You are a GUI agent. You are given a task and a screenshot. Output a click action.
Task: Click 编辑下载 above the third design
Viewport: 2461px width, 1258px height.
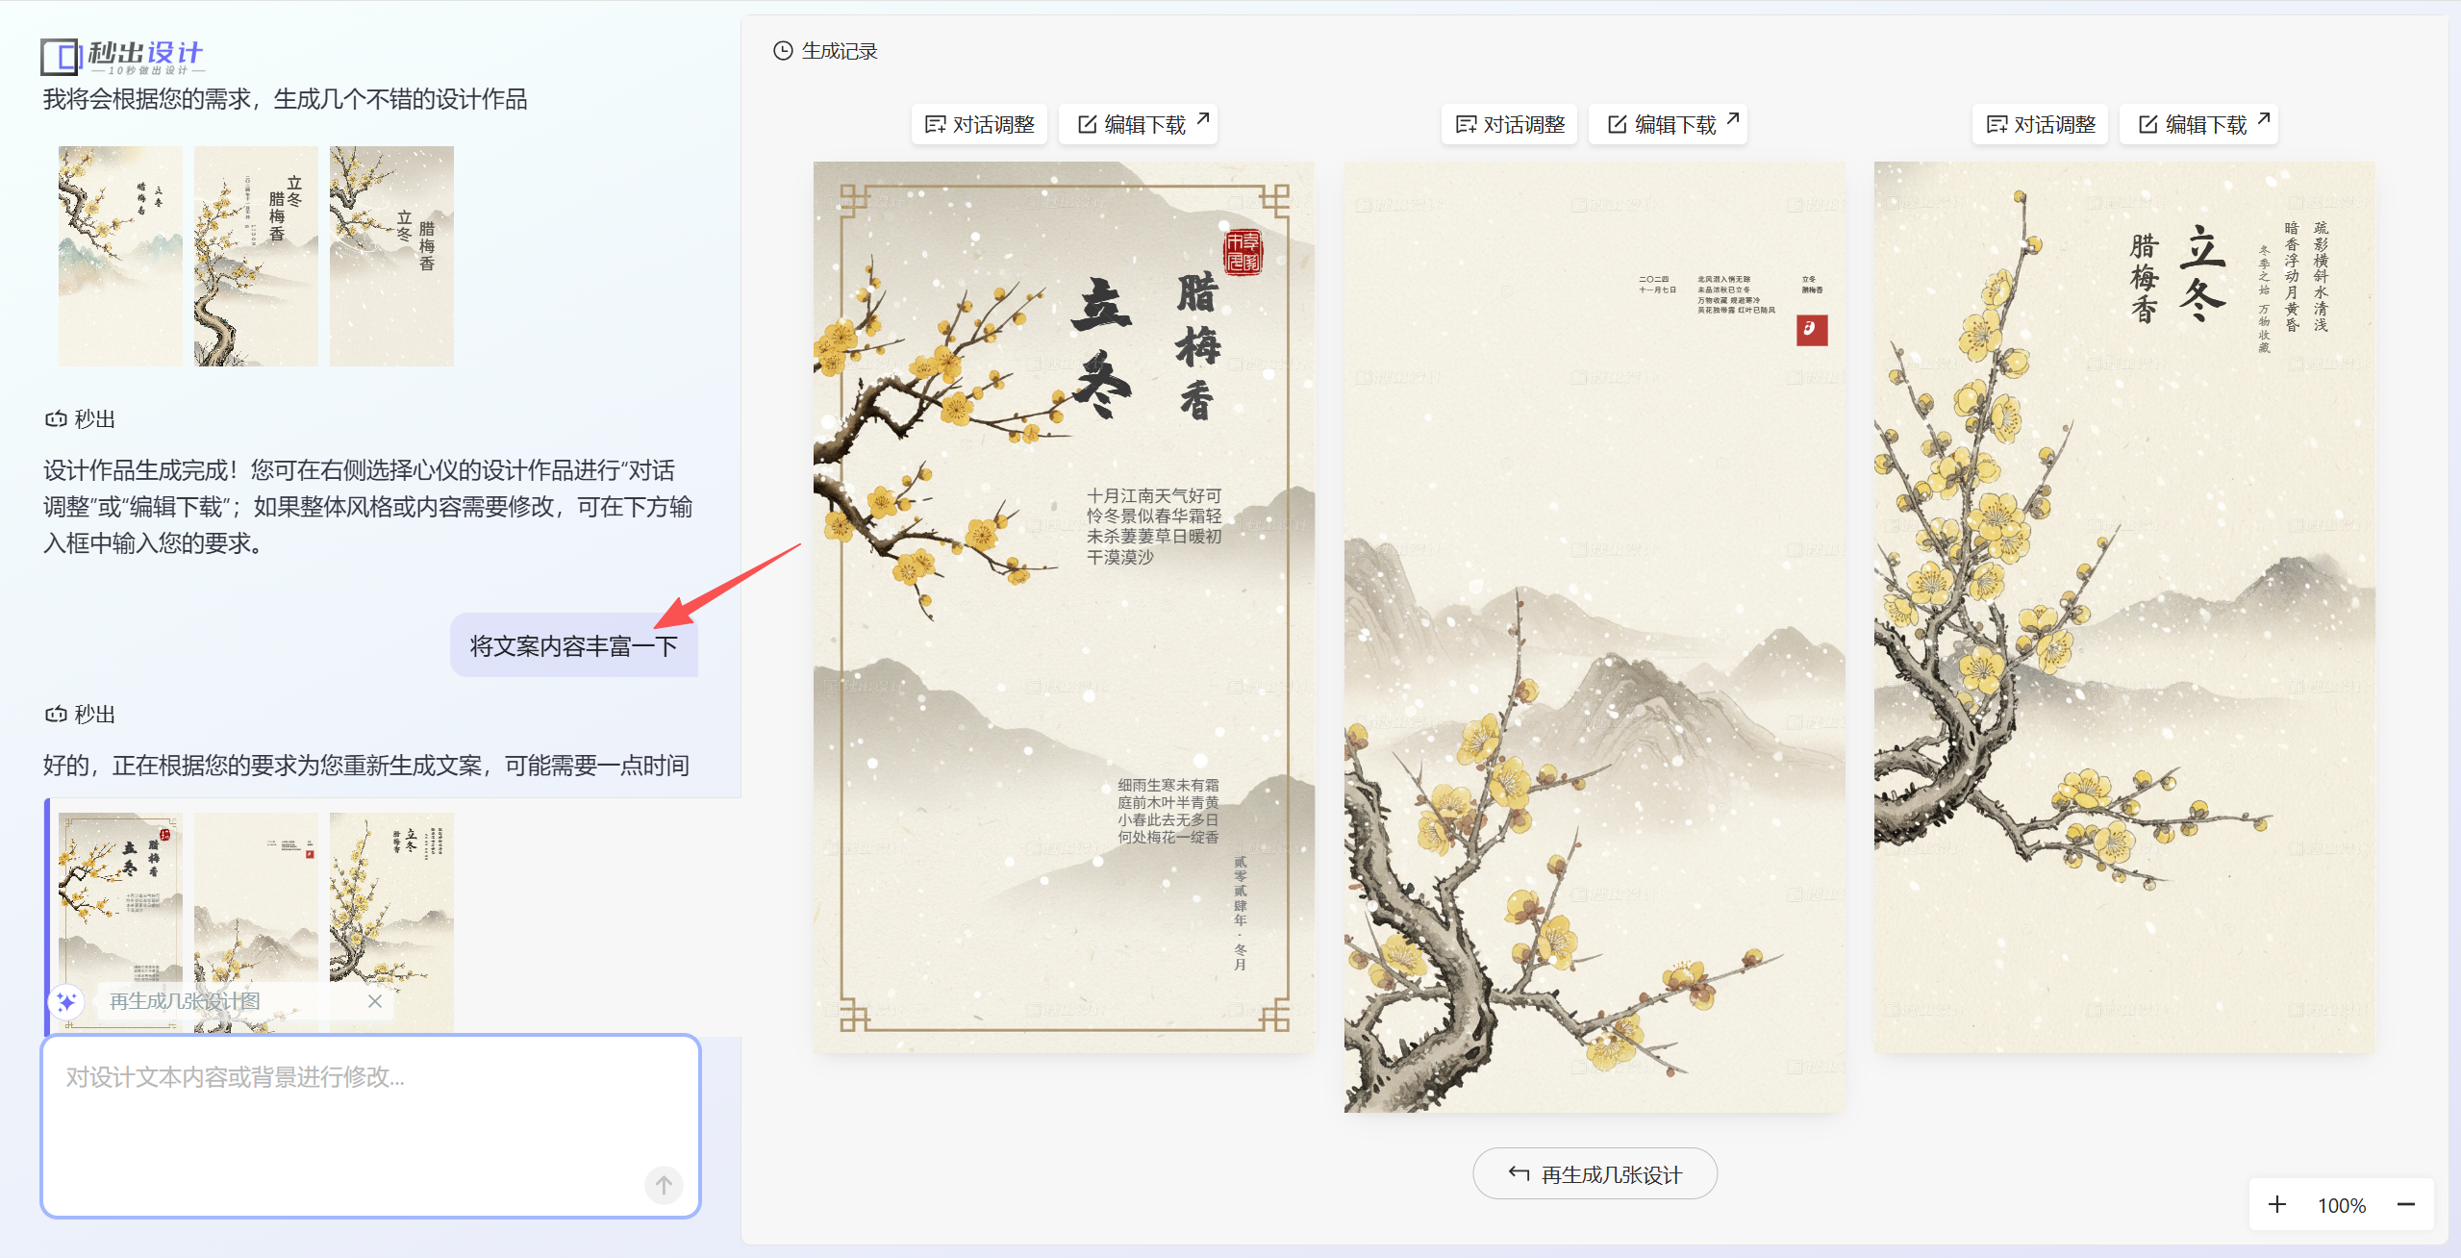[2198, 124]
